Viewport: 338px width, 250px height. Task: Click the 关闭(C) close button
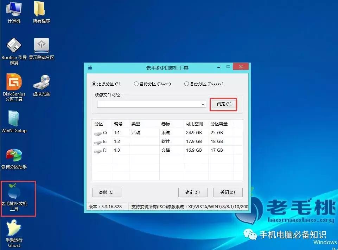click(x=228, y=192)
